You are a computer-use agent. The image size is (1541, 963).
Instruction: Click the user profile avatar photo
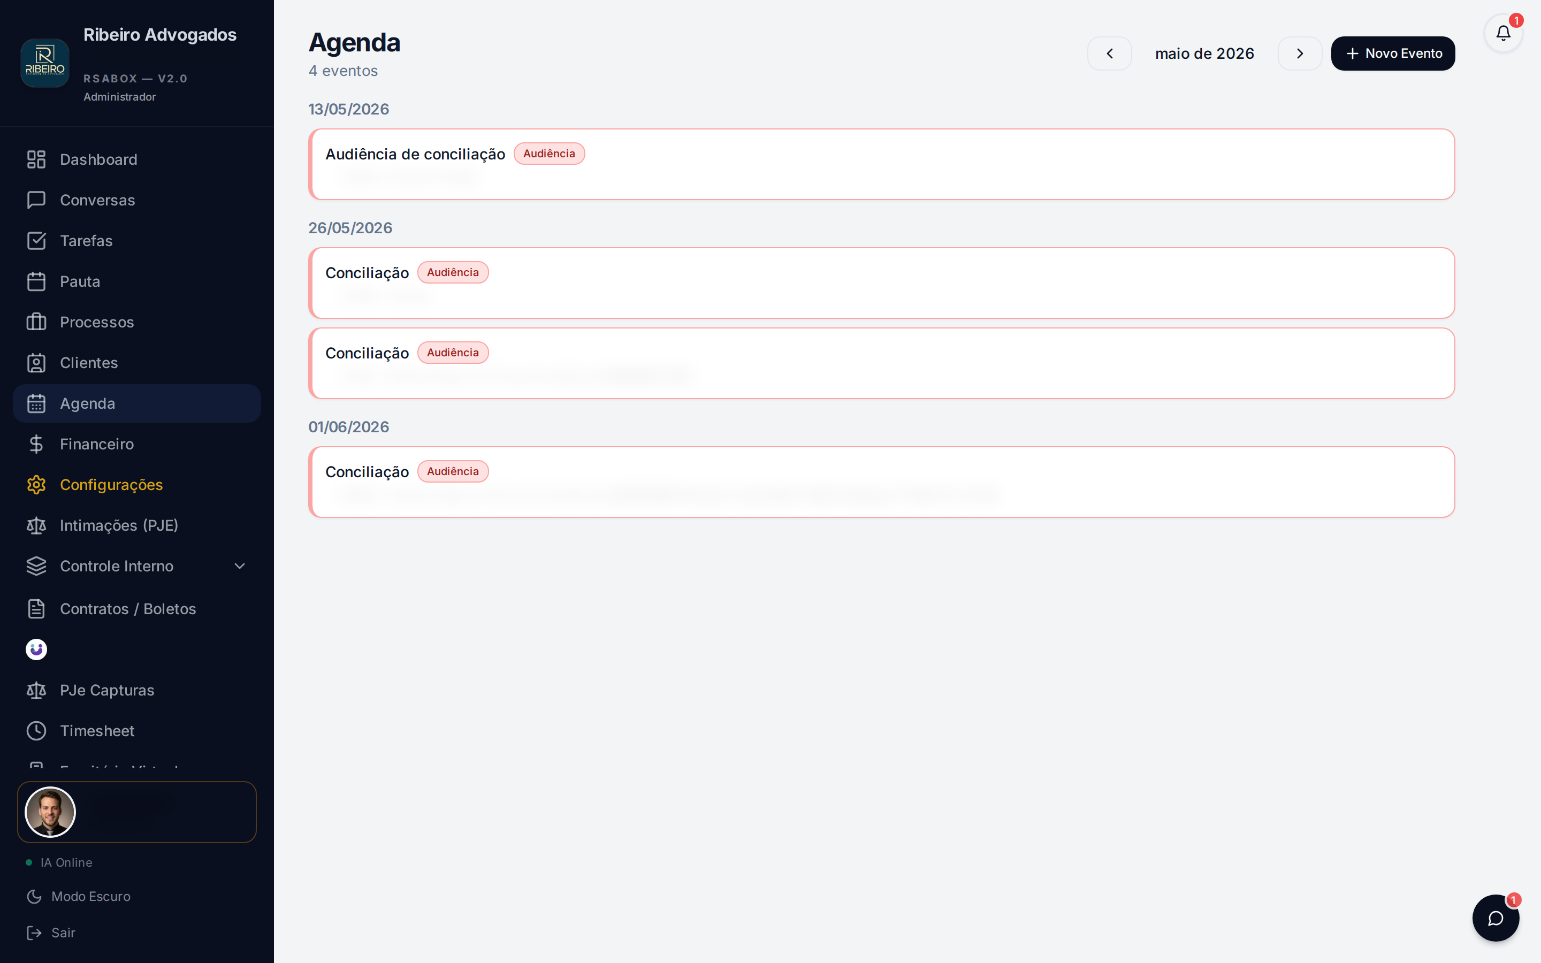tap(50, 812)
